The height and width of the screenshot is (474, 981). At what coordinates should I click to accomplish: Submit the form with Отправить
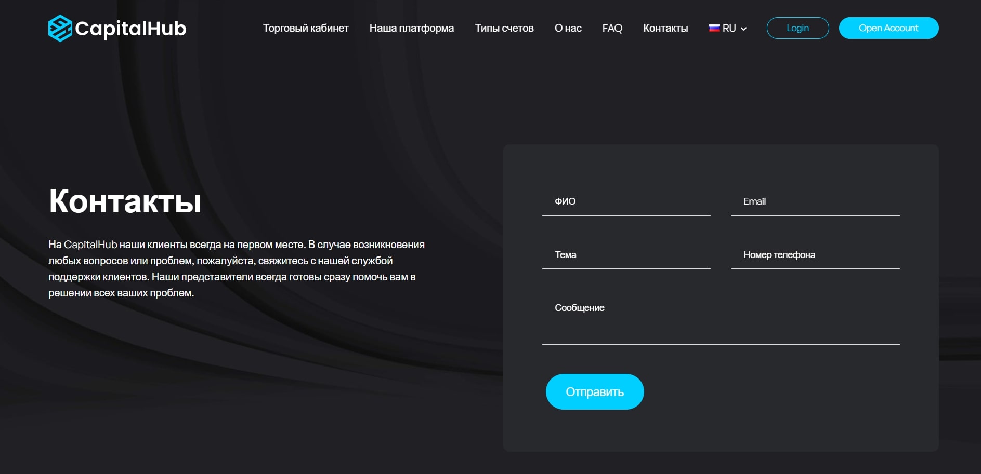595,392
